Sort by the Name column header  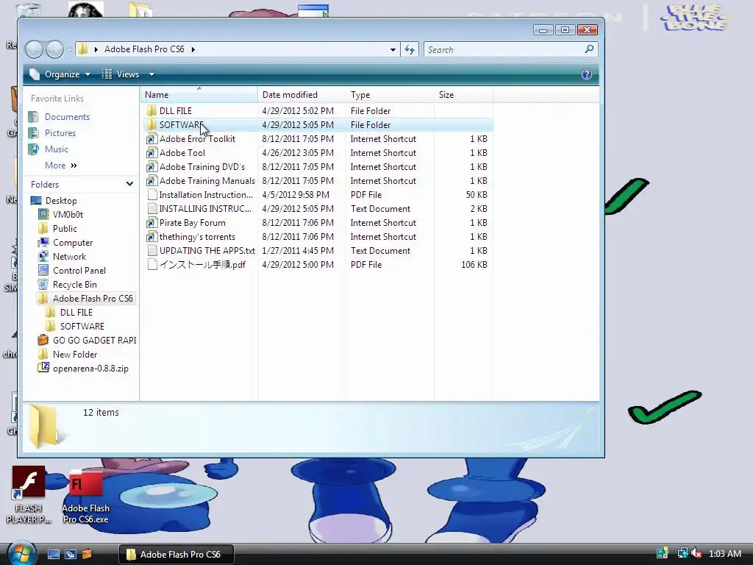pos(199,95)
